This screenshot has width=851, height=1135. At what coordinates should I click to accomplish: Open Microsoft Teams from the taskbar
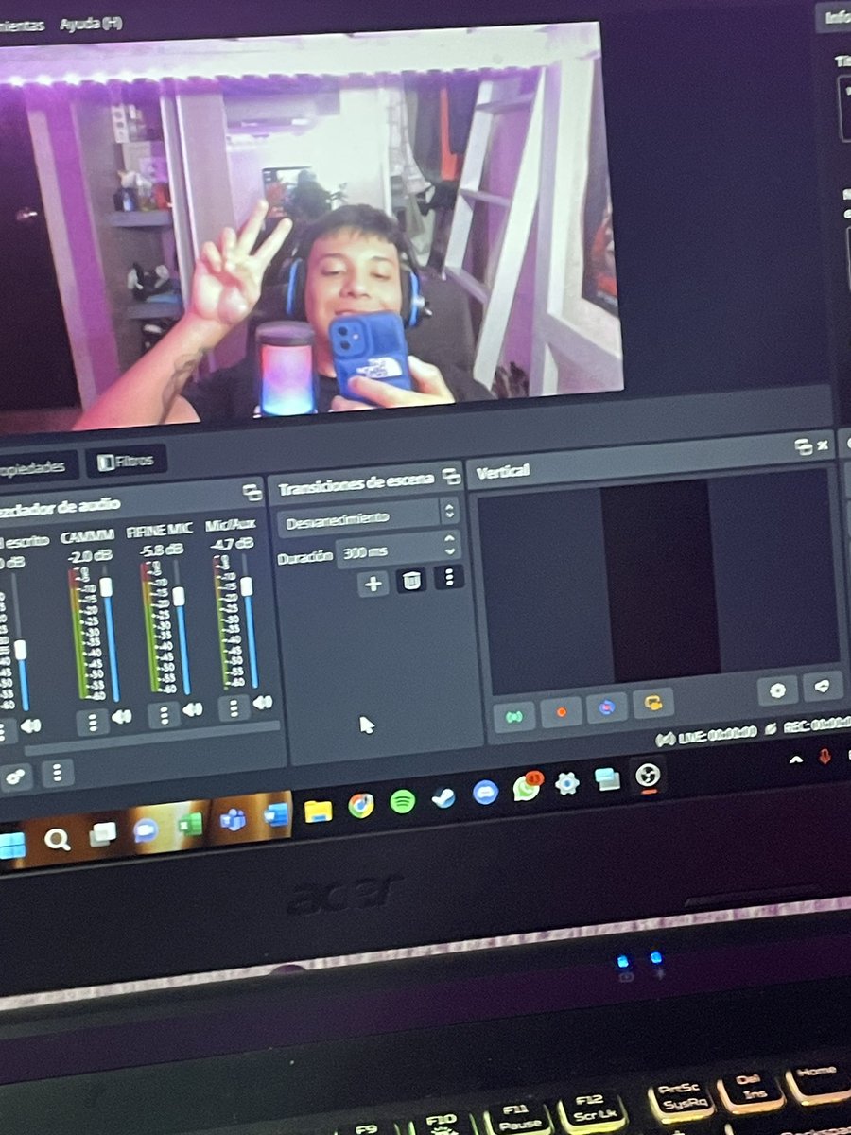233,819
